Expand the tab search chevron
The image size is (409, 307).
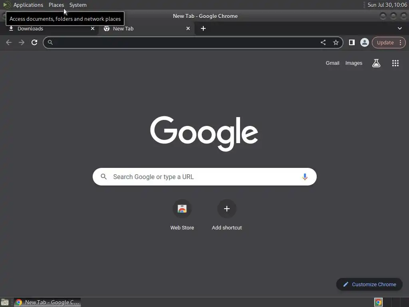(x=399, y=28)
